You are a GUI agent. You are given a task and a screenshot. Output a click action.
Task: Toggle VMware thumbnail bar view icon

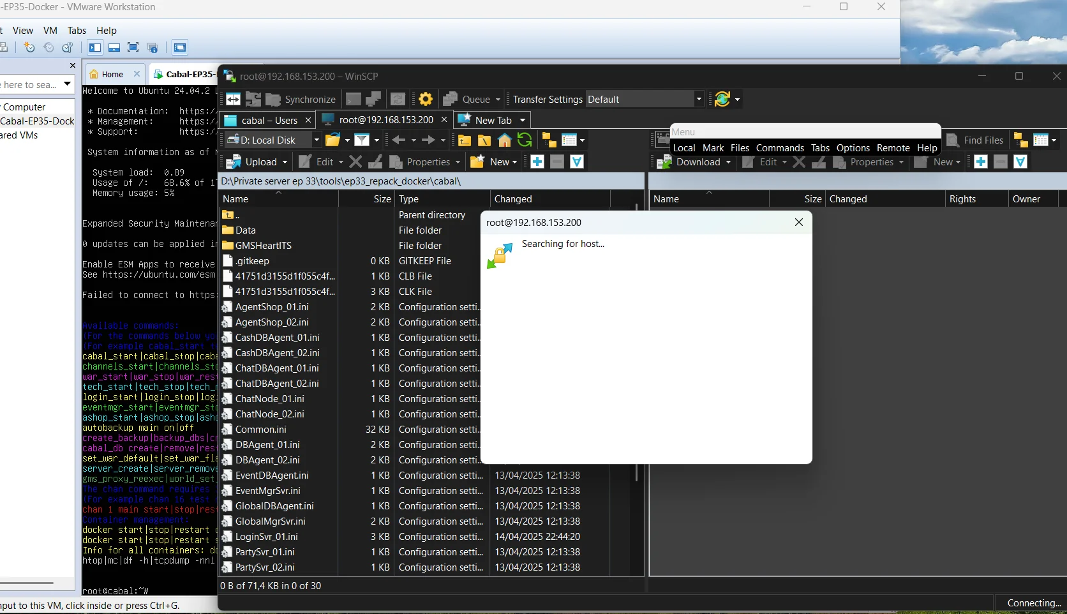[x=114, y=47]
